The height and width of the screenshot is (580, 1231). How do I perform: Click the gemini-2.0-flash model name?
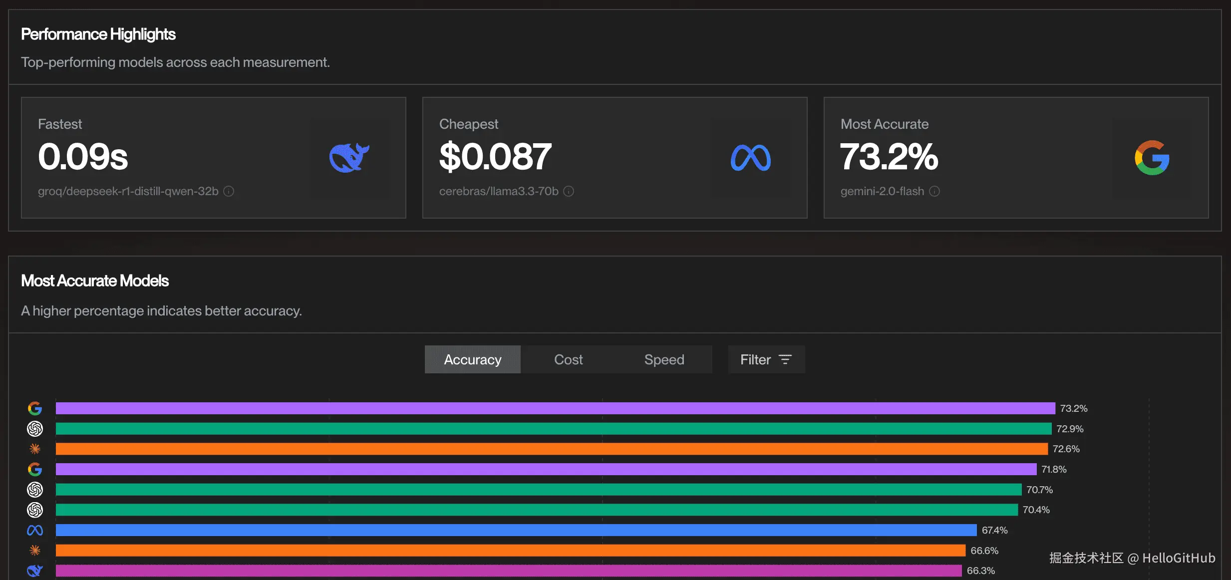(882, 192)
